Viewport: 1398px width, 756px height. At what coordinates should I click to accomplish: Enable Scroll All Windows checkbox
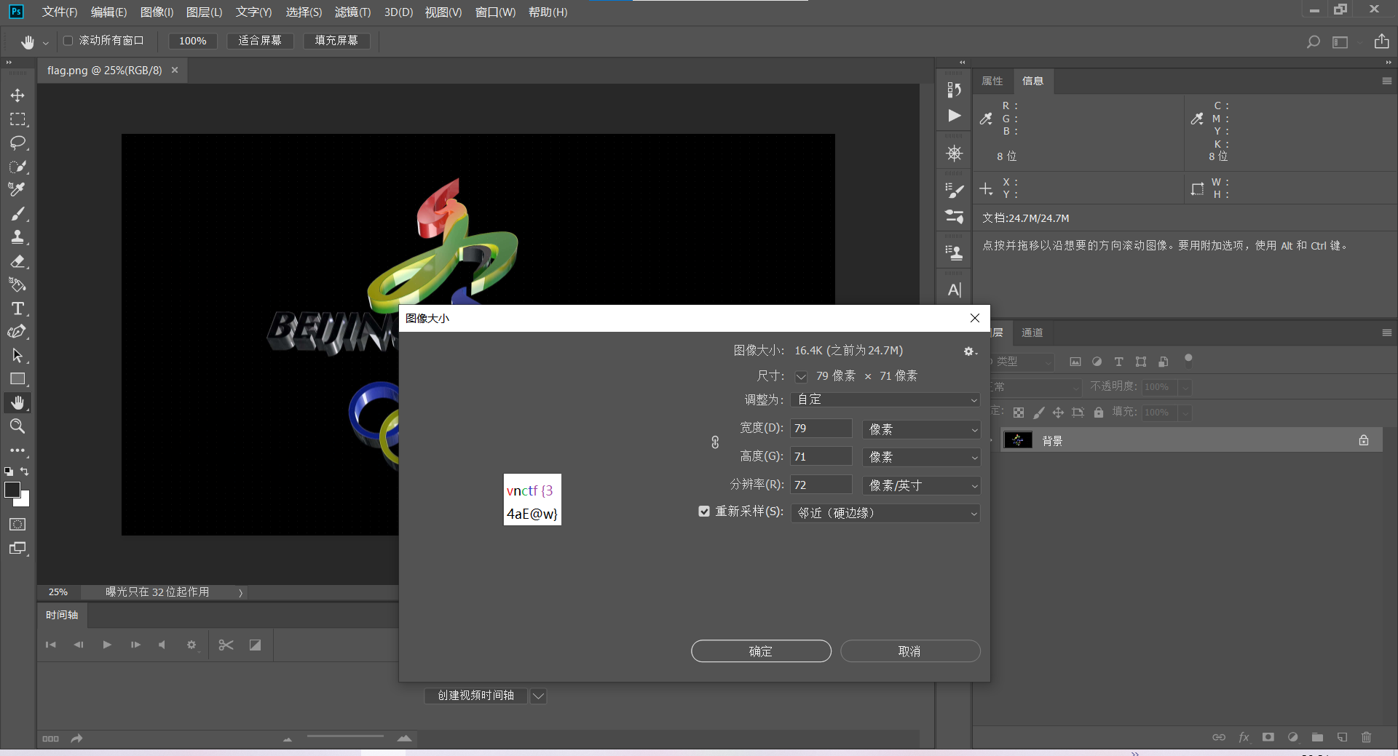pos(68,41)
